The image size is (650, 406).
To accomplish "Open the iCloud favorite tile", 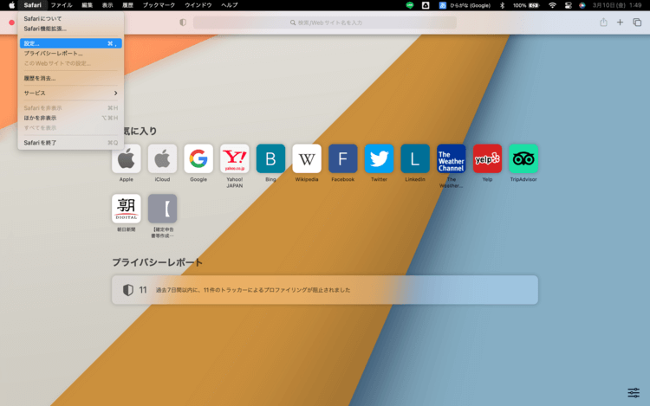I will [162, 158].
